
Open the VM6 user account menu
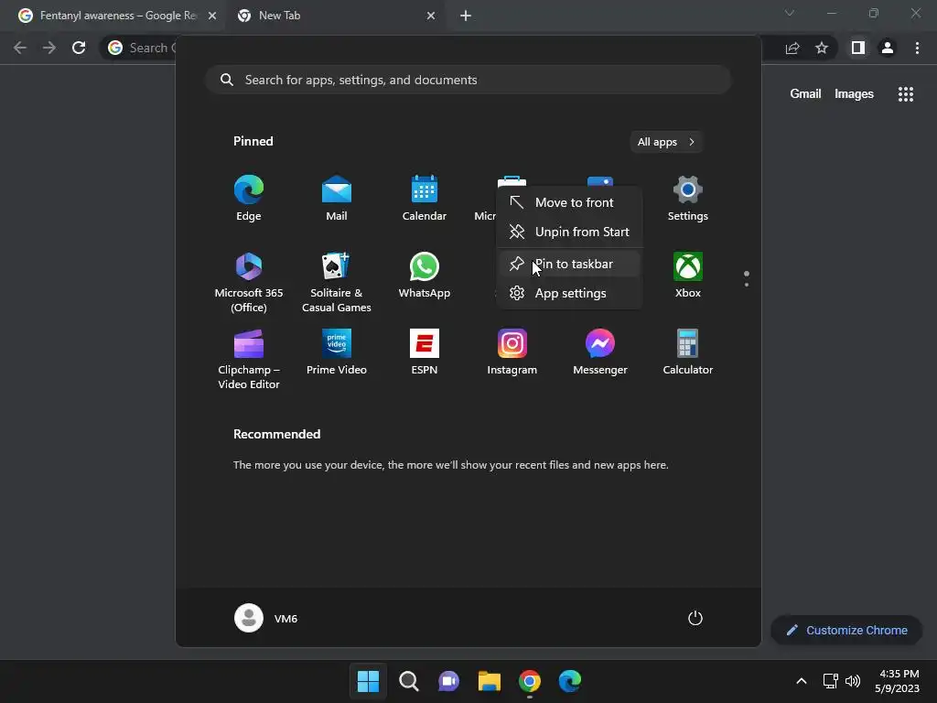click(266, 618)
